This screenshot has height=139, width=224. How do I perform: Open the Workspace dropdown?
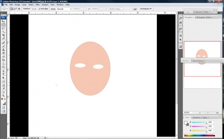[146, 9]
